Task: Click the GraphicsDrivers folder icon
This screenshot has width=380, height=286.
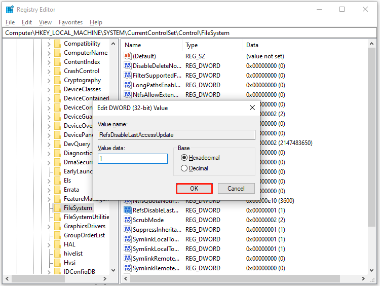Action: click(x=57, y=226)
